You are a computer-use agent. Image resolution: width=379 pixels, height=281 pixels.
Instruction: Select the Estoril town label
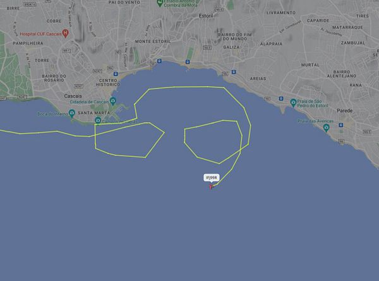tap(206, 16)
